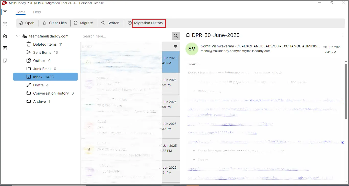This screenshot has height=186, width=349.
Task: Open the contacts people icon in sidebar
Action: [x=5, y=36]
